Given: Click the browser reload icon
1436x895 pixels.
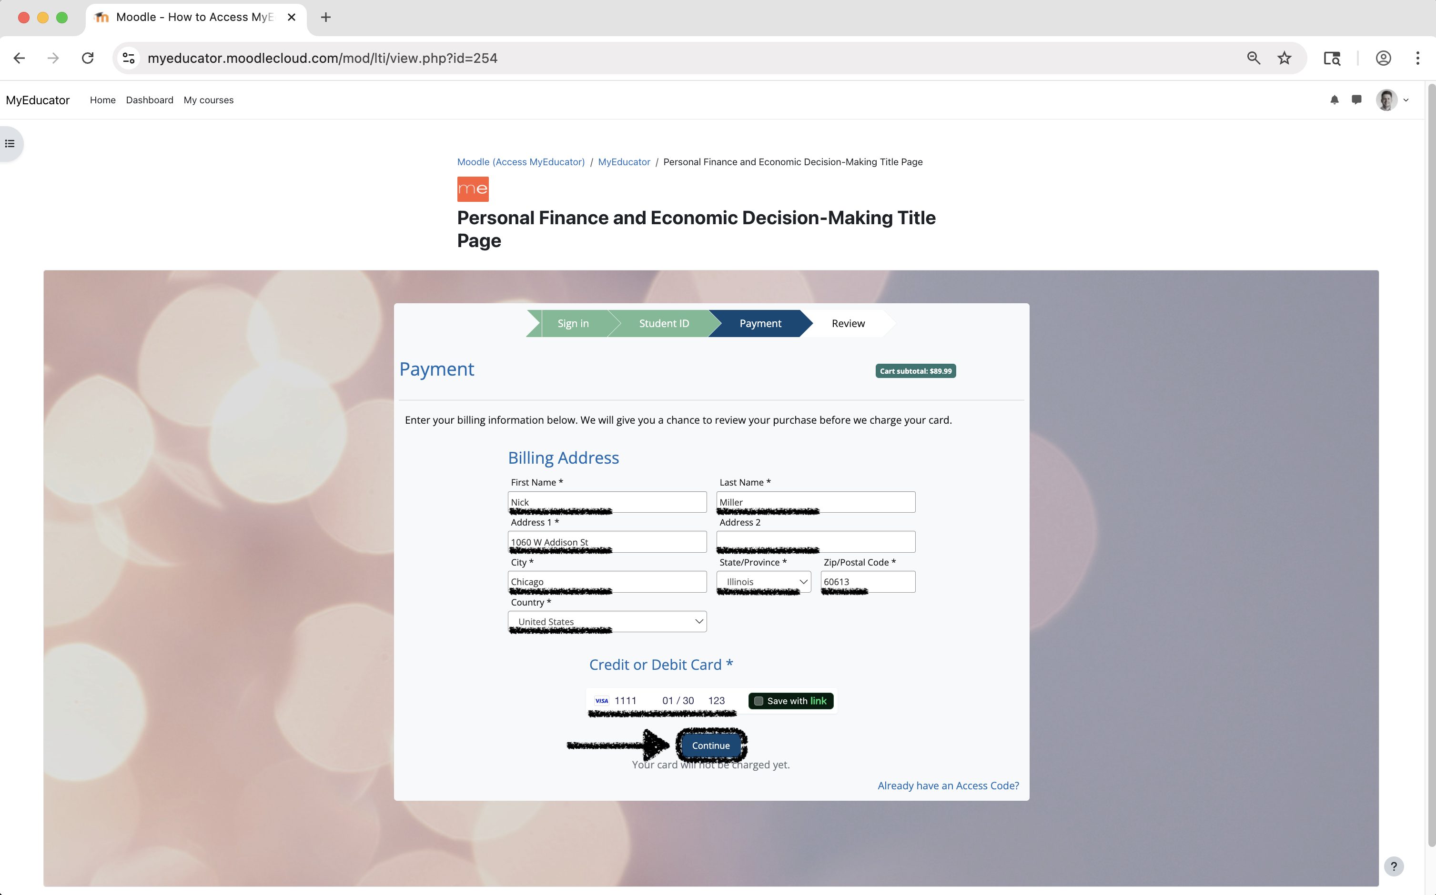Looking at the screenshot, I should tap(88, 58).
